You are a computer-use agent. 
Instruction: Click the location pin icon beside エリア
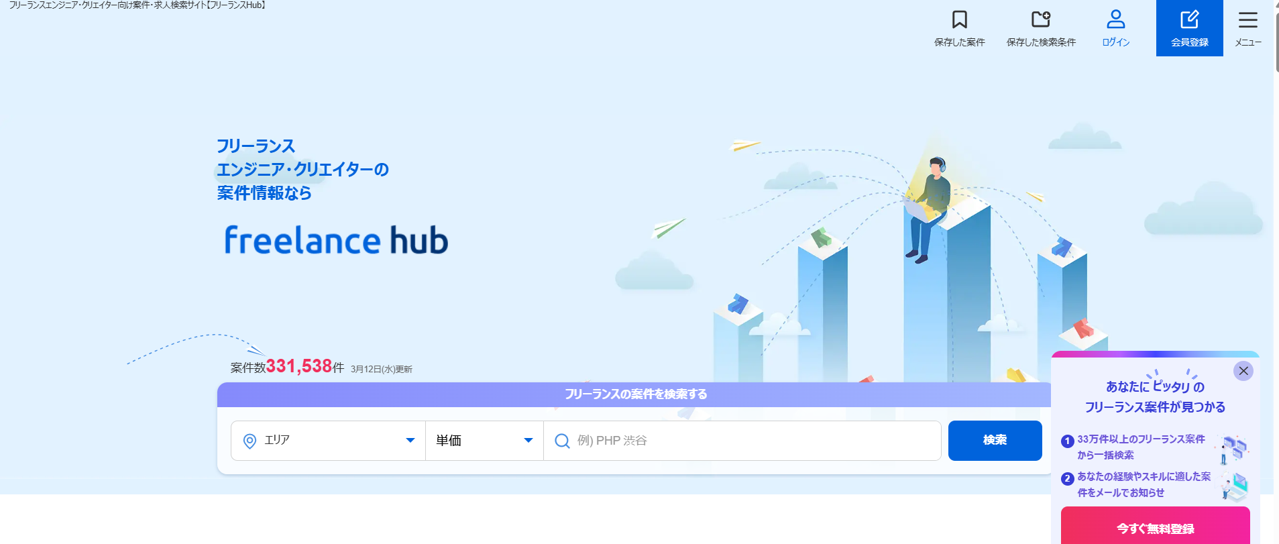click(x=249, y=441)
